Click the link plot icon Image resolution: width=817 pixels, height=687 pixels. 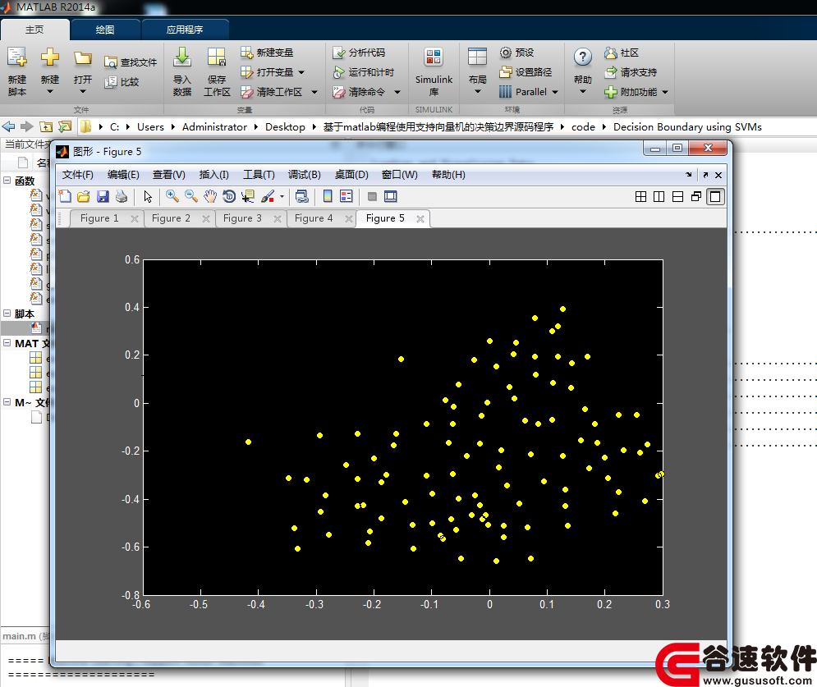pyautogui.click(x=301, y=196)
